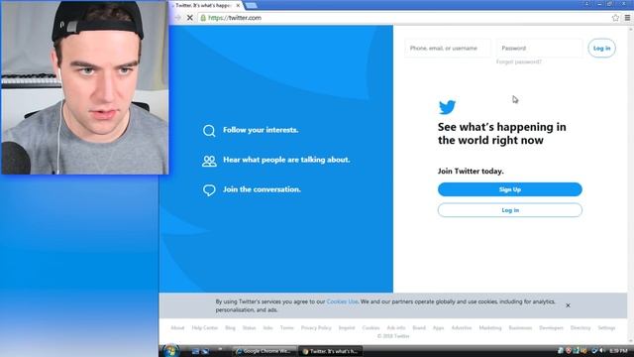Image resolution: width=634 pixels, height=357 pixels.
Task: Focus the Password field
Action: pyautogui.click(x=539, y=49)
